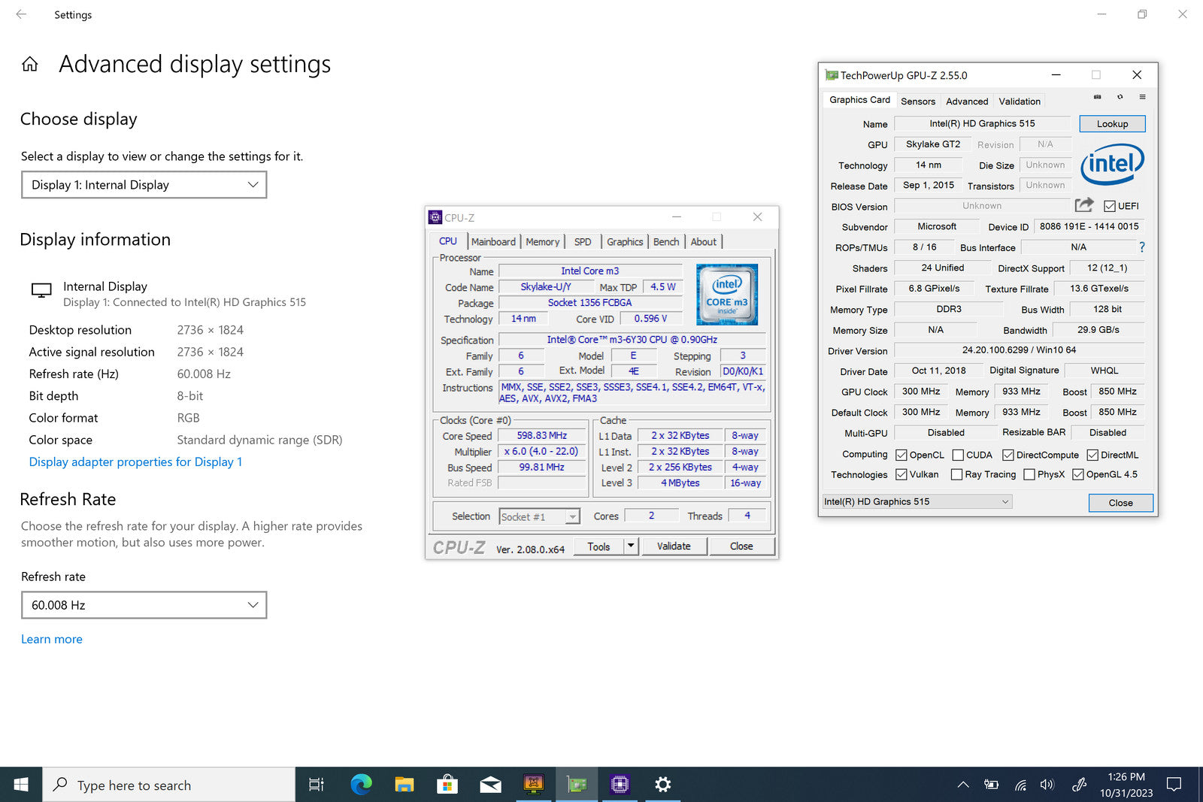The height and width of the screenshot is (802, 1203).
Task: Toggle the DirectCompute checkbox
Action: click(1008, 455)
